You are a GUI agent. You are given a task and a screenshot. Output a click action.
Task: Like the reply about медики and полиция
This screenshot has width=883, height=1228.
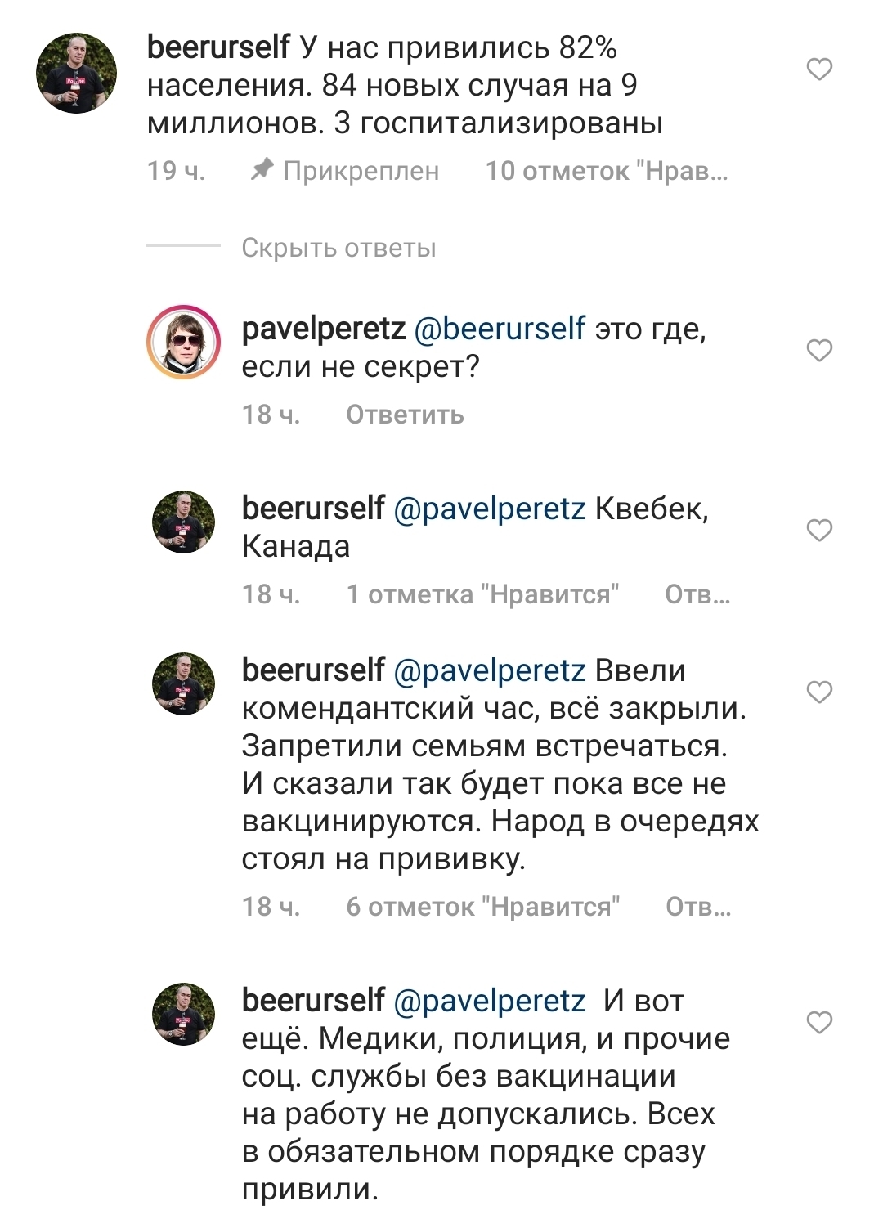pyautogui.click(x=819, y=1023)
